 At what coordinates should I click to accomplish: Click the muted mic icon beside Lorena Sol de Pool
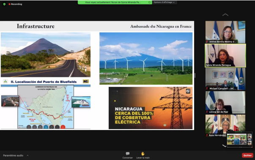click(x=207, y=112)
